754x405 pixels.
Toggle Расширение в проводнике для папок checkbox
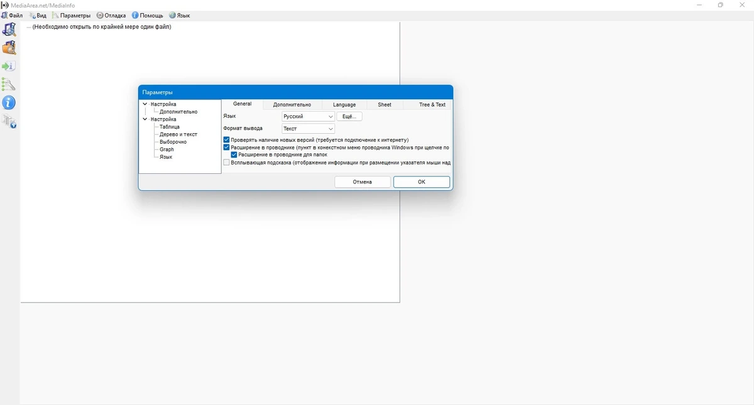click(234, 154)
